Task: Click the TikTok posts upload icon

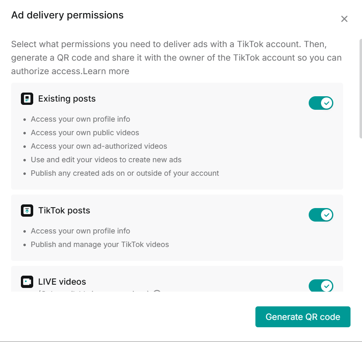Action: [27, 211]
